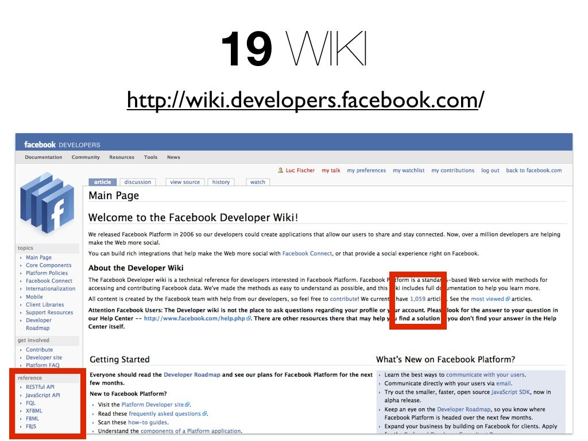Open the Resources menu
Image resolution: width=588 pixels, height=441 pixels.
coord(122,157)
